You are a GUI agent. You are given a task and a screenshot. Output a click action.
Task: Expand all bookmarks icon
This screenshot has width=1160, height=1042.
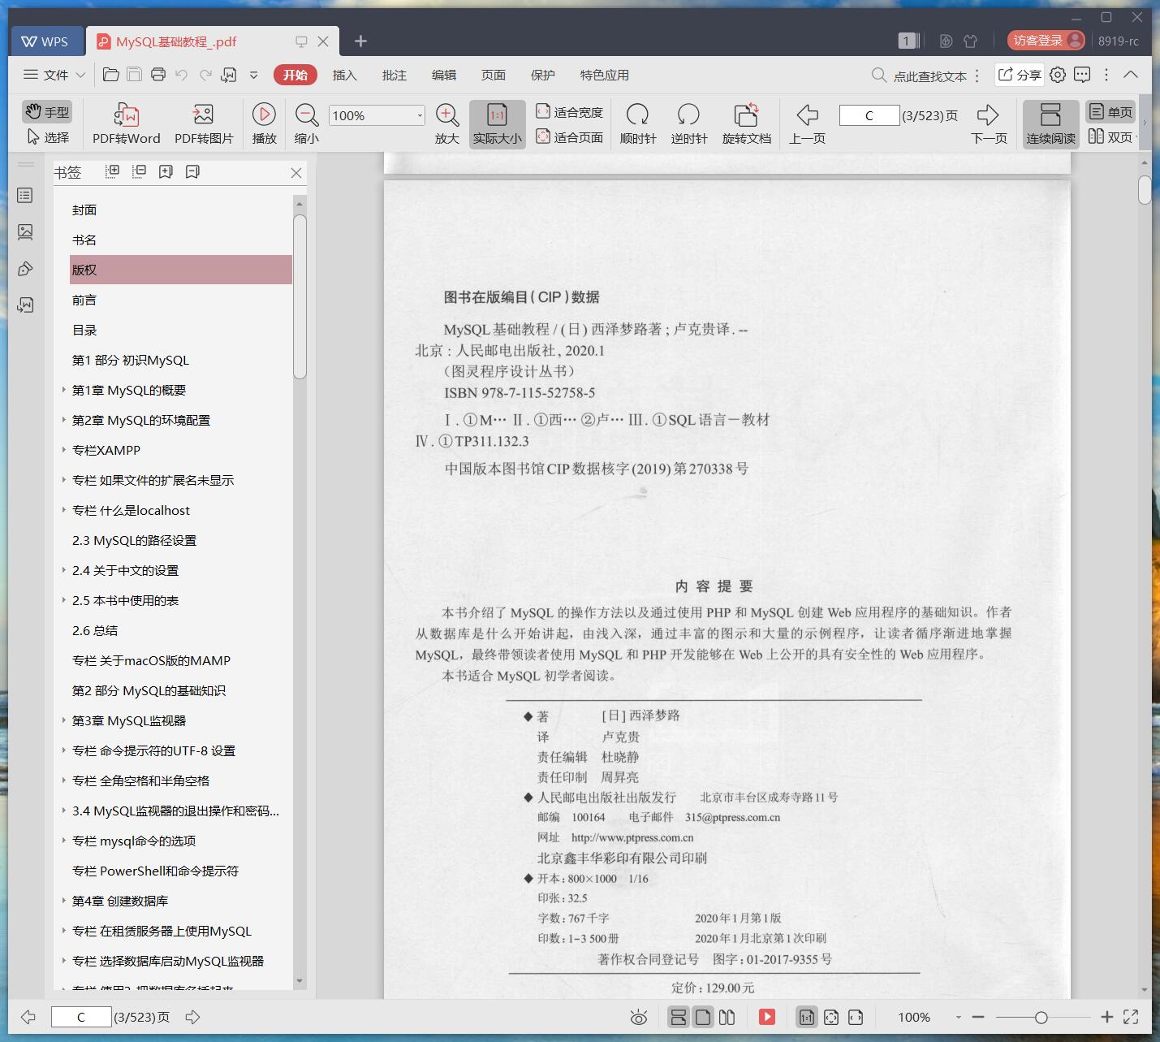[x=113, y=171]
